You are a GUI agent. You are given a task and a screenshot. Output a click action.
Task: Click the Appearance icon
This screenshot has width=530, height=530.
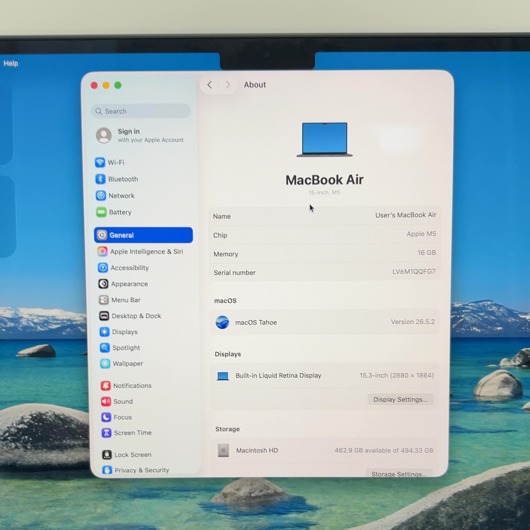point(103,284)
